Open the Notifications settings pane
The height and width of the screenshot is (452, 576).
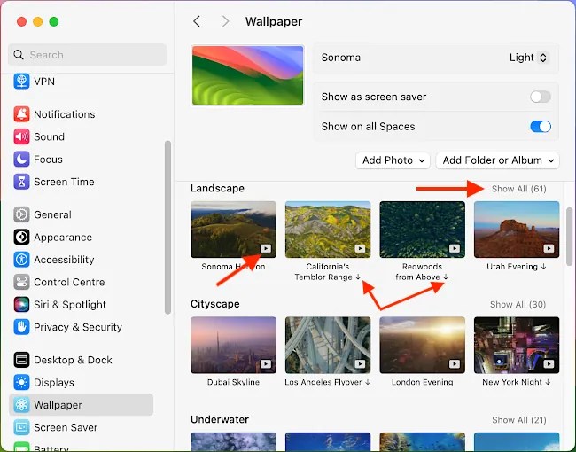point(81,114)
